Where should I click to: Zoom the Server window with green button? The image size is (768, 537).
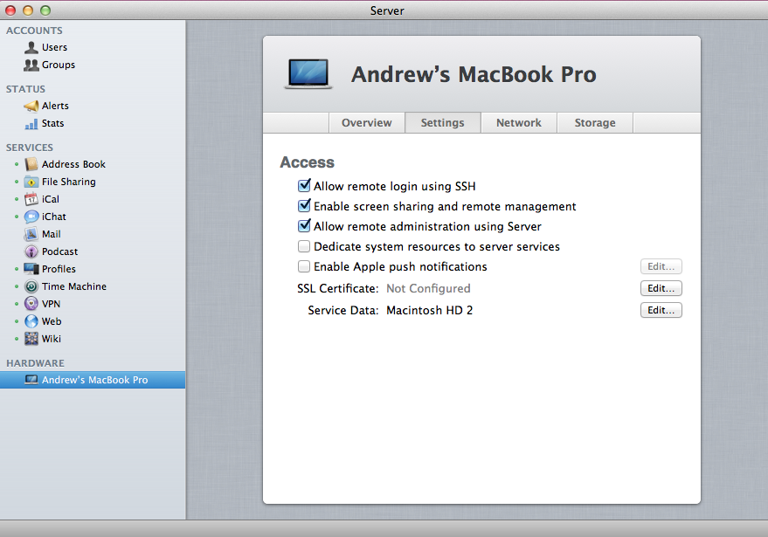coord(45,10)
